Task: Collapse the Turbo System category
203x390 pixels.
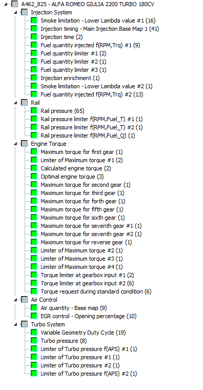Action: pos(16,324)
